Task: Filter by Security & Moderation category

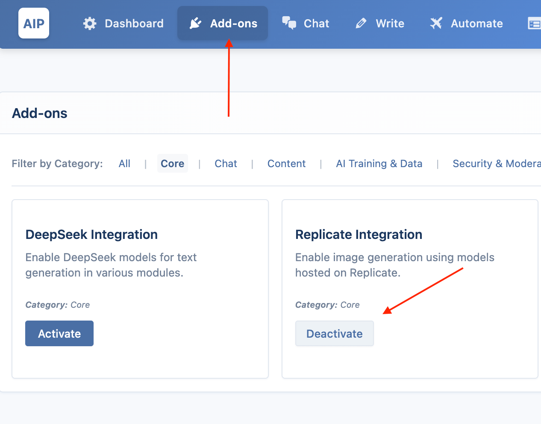Action: point(497,164)
